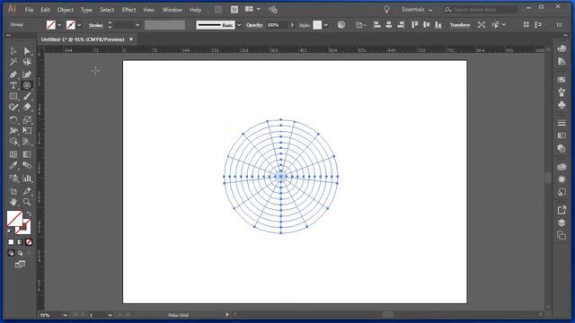575x323 pixels.
Task: Select the Gradient tool
Action: pos(27,154)
